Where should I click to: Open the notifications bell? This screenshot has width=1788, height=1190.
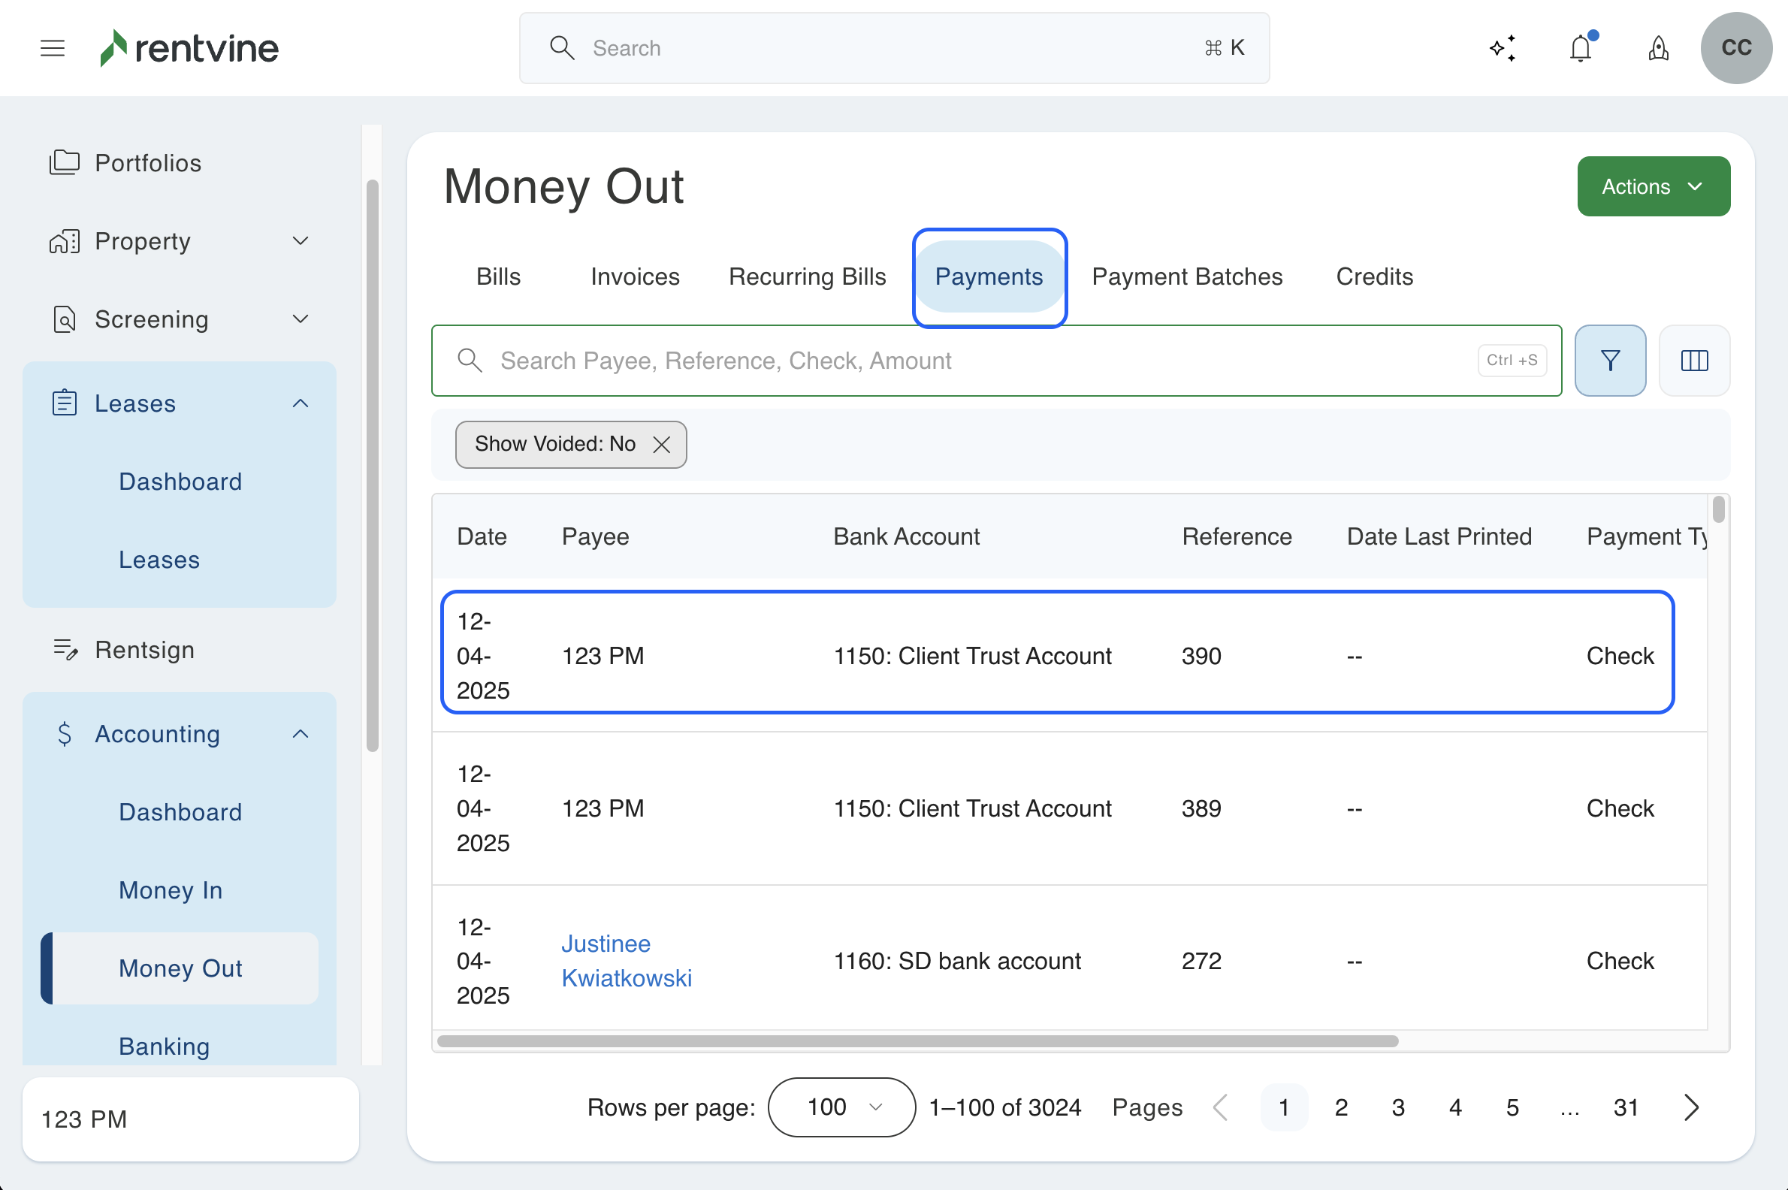(x=1581, y=48)
